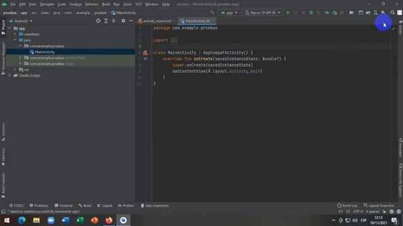This screenshot has width=403, height=226.
Task: Switch to the activity_main.xml tab
Action: click(x=157, y=21)
